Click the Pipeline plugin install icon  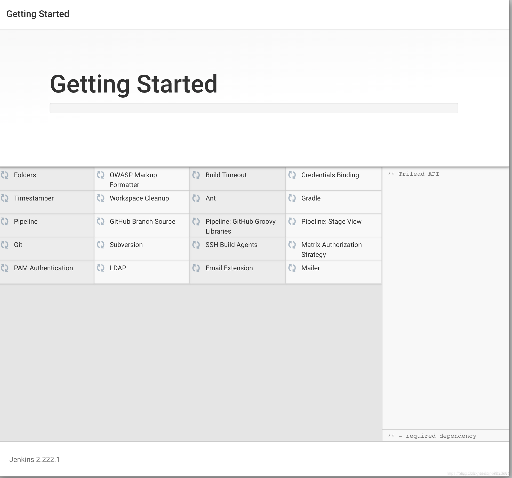coord(5,221)
